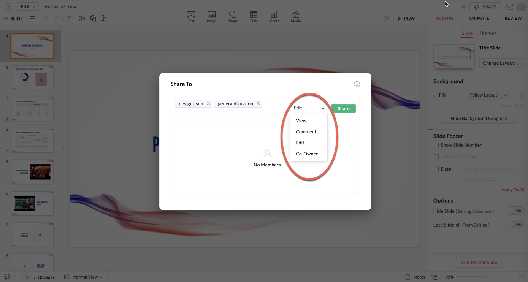Screen dimensions: 528x282
Task: Select slide 4 thumbnail
Action: point(32,140)
